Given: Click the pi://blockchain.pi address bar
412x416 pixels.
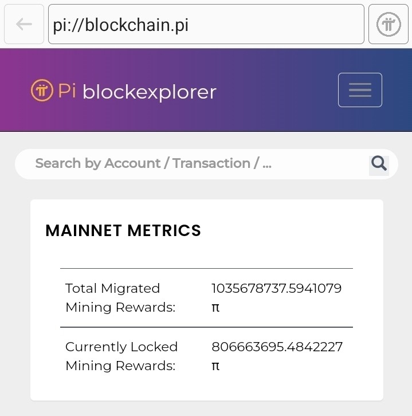Looking at the screenshot, I should tap(206, 24).
